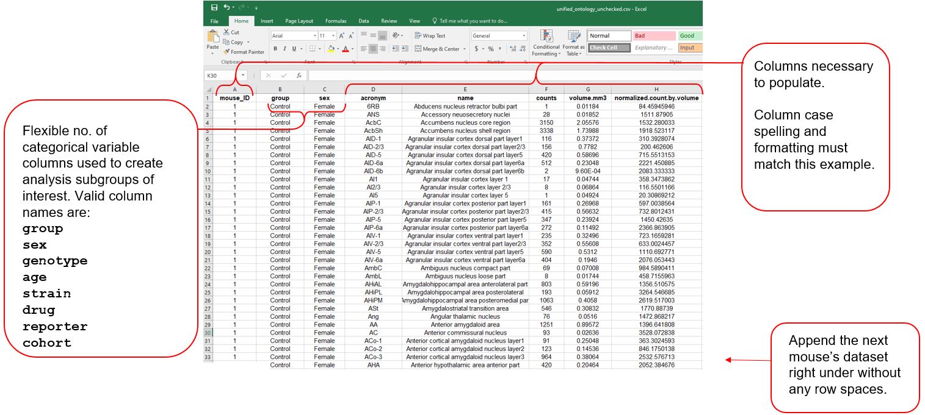Open Conditional Formatting
Viewport: 925px width, 415px height.
click(546, 43)
